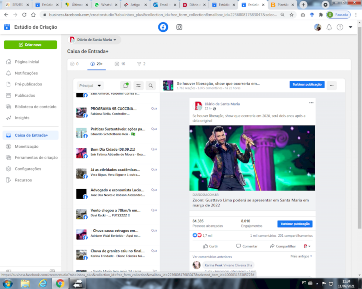
Task: Switch to Facebook platform icon in header
Action: click(163, 27)
